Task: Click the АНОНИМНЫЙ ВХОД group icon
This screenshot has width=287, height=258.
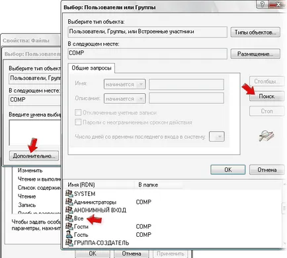Action: [69, 210]
